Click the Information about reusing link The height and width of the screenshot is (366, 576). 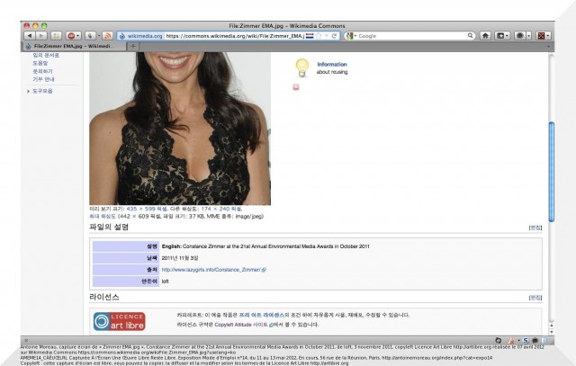coord(331,68)
